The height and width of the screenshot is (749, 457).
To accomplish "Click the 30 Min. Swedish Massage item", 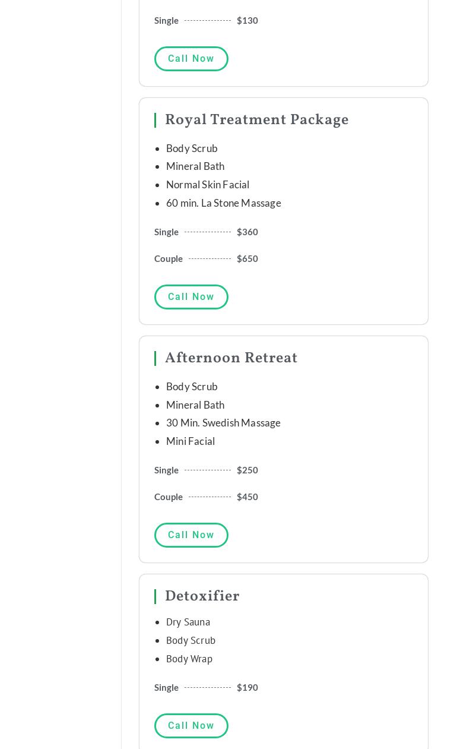I will (x=223, y=423).
